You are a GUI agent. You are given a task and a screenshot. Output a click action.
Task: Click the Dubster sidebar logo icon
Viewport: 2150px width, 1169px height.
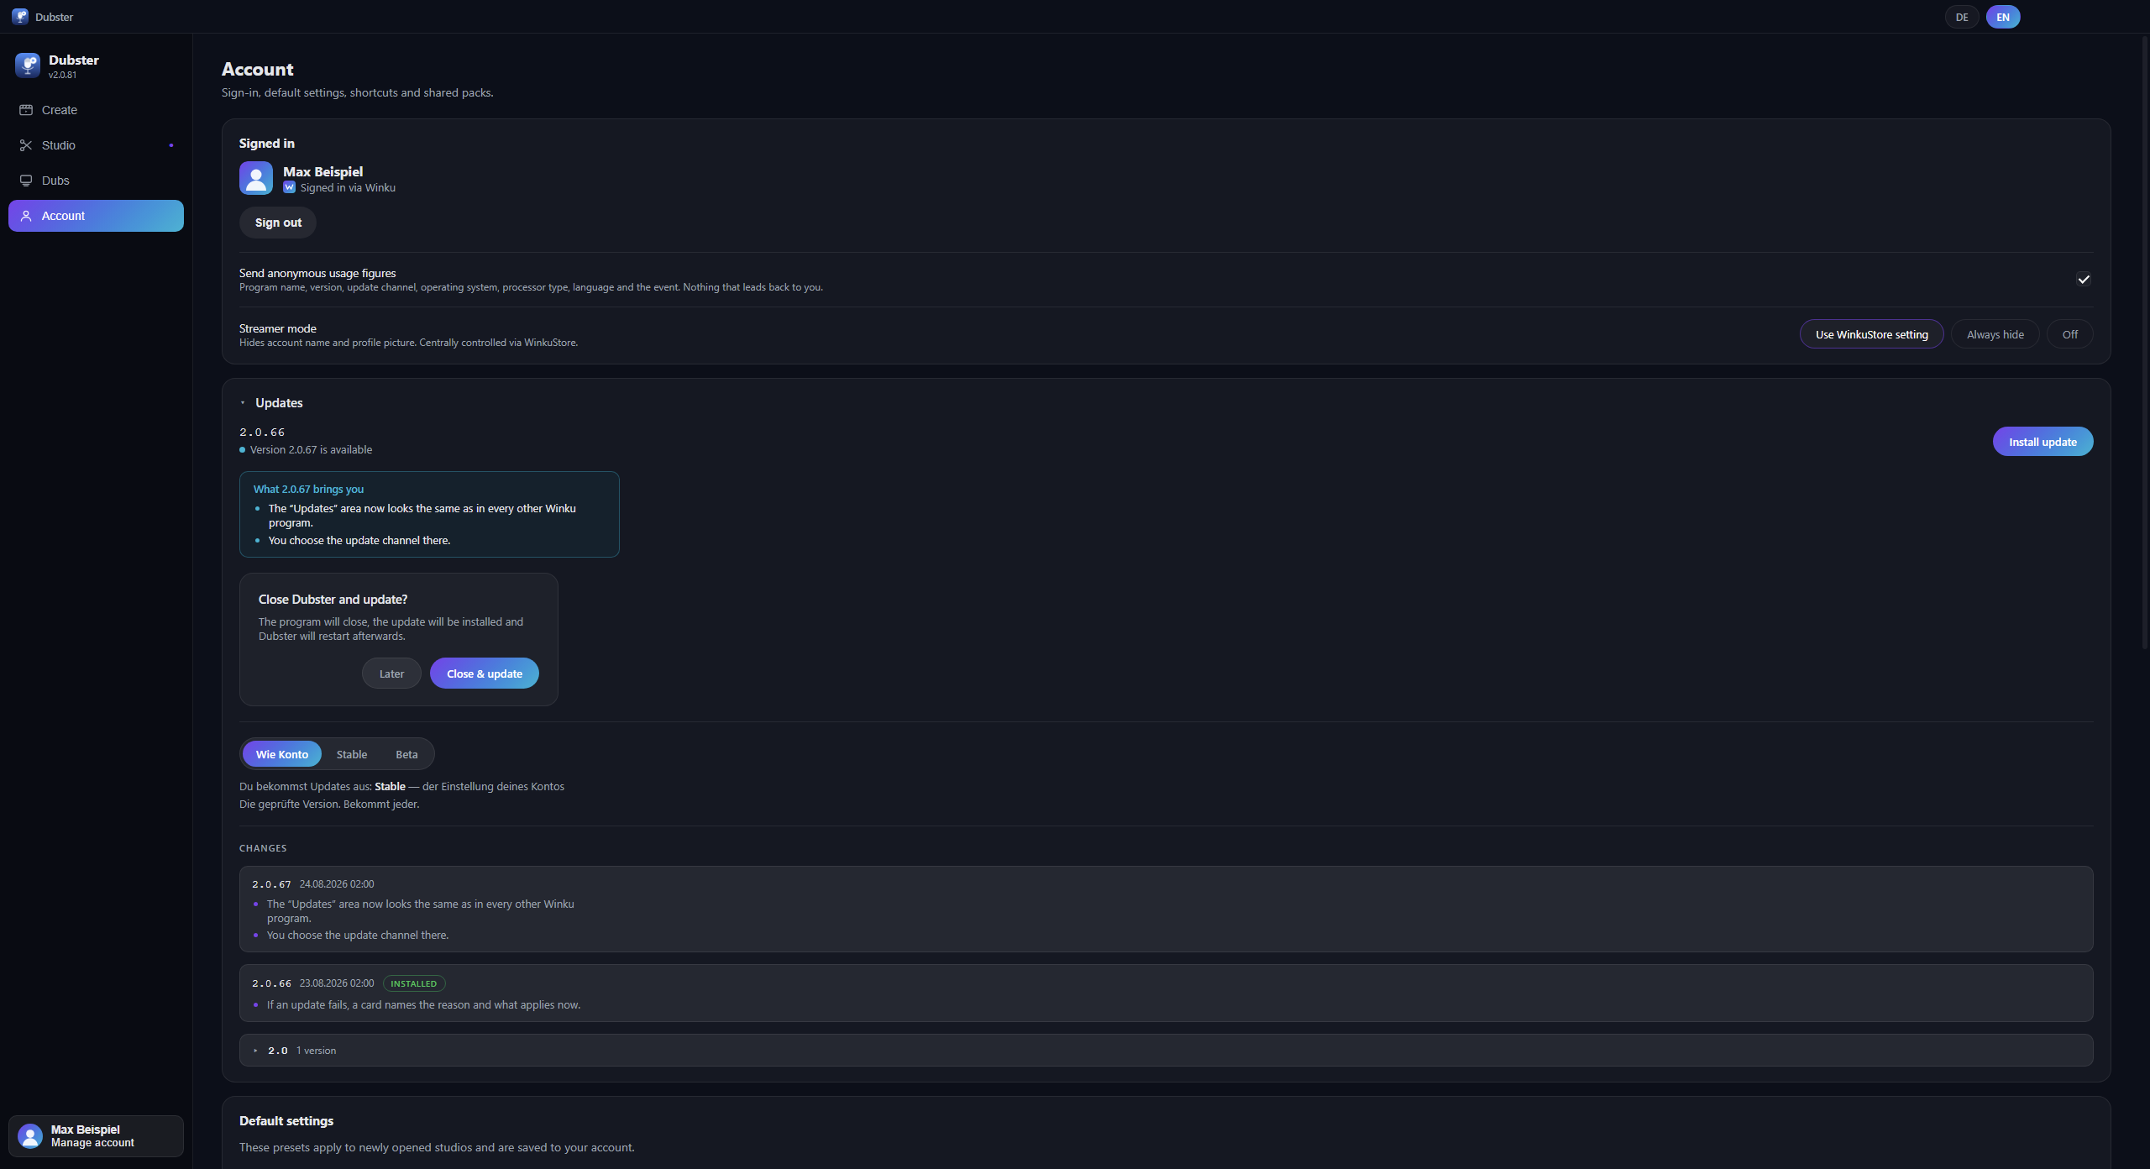[28, 66]
